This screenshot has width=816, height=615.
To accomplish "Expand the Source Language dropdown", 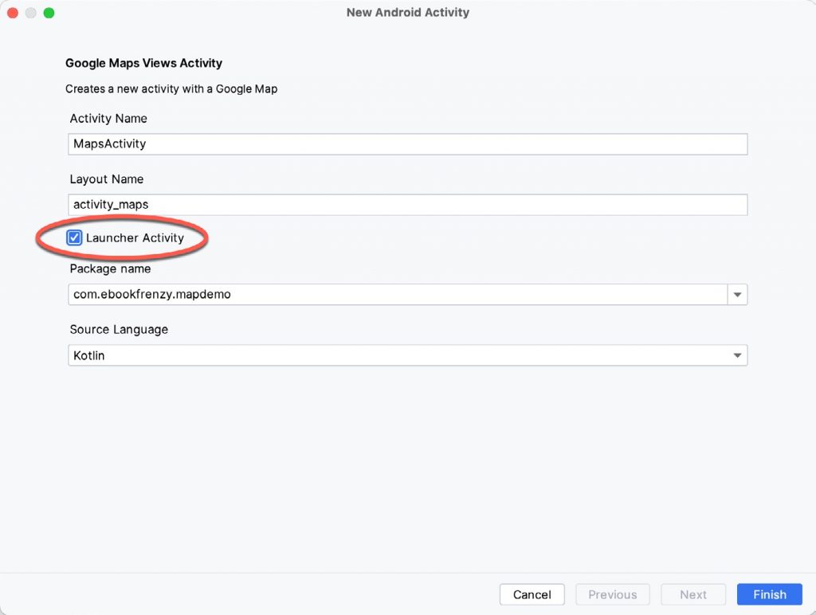I will tap(737, 355).
